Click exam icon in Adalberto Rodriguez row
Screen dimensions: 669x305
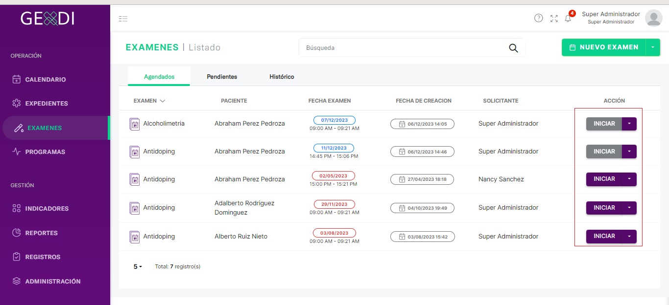[134, 208]
